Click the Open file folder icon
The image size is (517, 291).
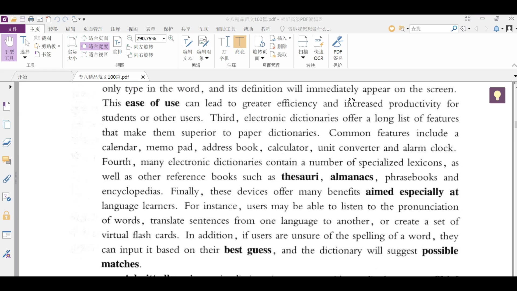click(13, 19)
